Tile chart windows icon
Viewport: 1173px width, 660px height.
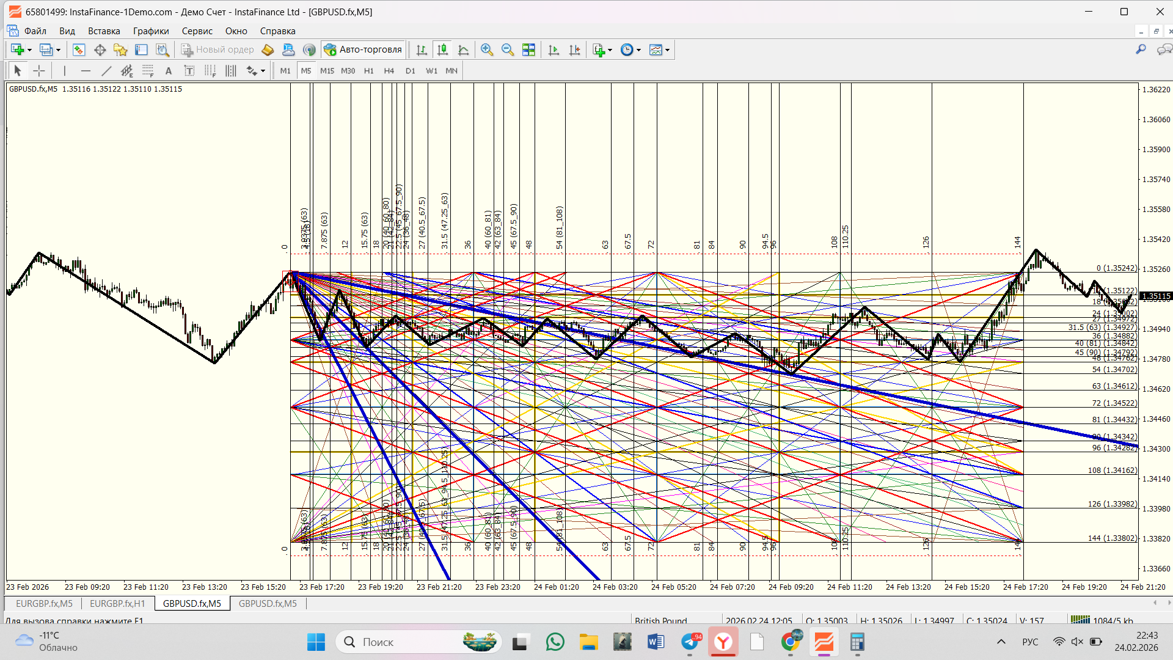pyautogui.click(x=528, y=50)
